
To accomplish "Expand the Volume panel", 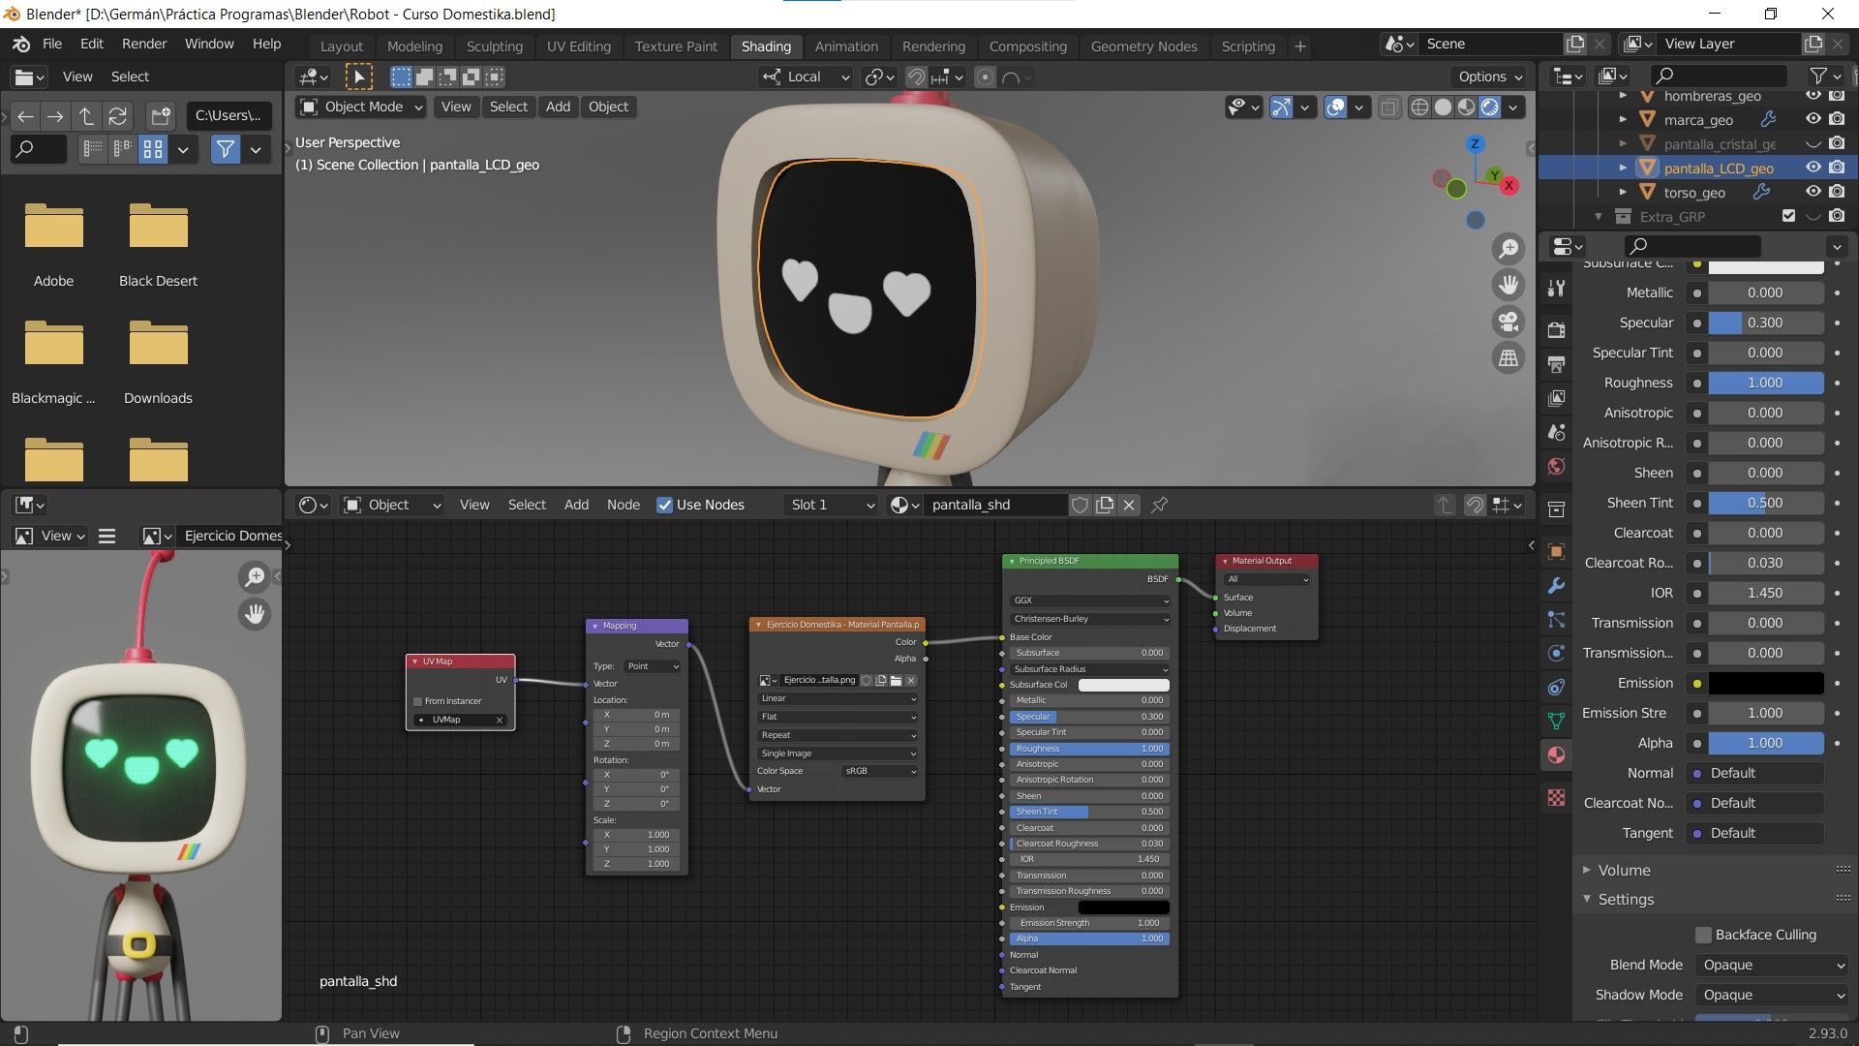I will tap(1624, 870).
